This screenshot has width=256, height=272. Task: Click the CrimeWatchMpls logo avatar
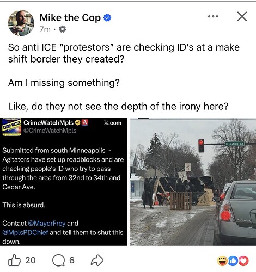coord(11,127)
